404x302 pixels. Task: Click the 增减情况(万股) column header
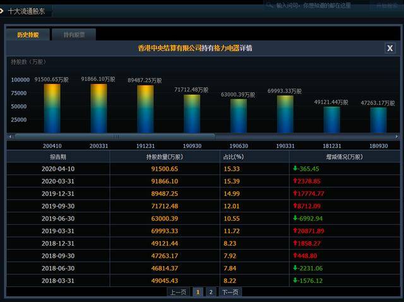tap(344, 157)
